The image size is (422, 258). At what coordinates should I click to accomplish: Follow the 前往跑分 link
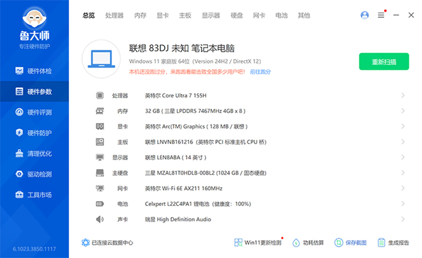260,72
